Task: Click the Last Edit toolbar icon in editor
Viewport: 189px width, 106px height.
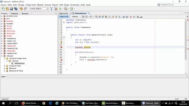Action: (x=83, y=17)
